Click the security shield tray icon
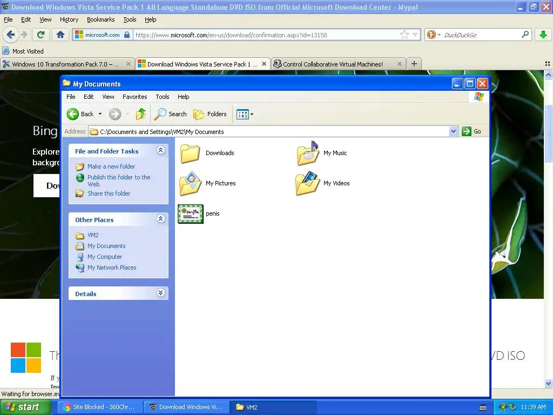The image size is (553, 415). point(503,407)
